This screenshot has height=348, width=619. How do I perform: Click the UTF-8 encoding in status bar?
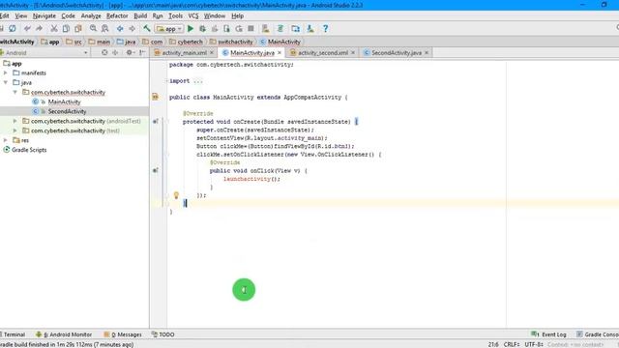point(534,344)
